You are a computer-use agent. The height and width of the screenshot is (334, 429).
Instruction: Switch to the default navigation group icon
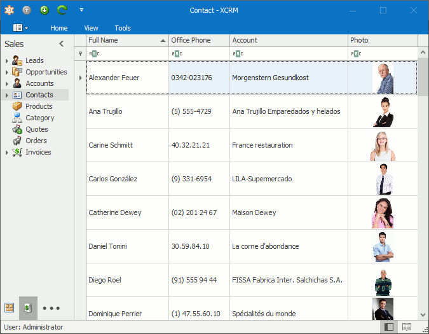click(x=10, y=308)
